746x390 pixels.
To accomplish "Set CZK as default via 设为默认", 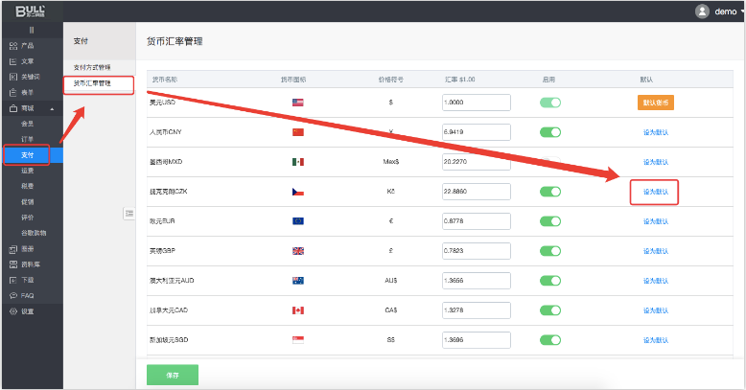I will click(x=655, y=192).
